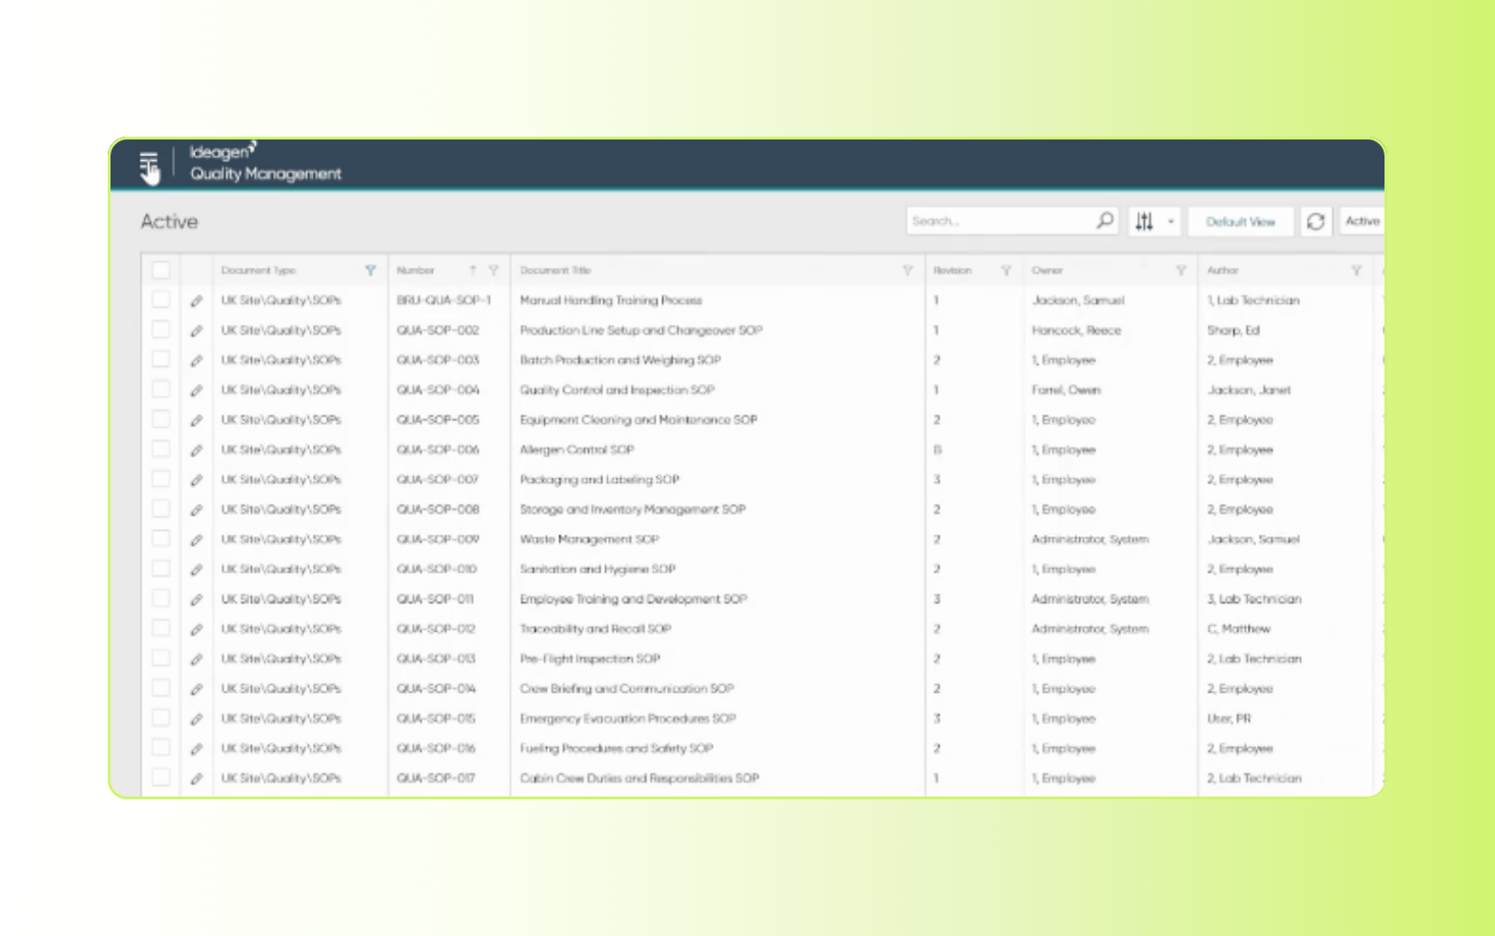
Task: Click the Default View button
Action: [1240, 222]
